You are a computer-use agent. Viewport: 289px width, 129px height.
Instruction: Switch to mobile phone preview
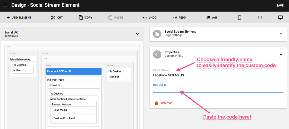tap(239, 18)
